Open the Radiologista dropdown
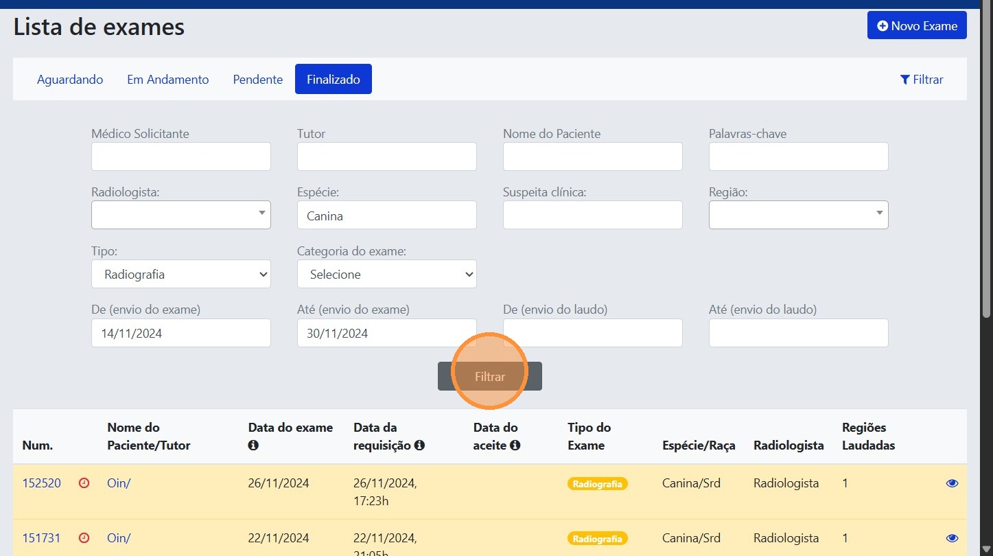Screen dimensions: 993x556 [181, 215]
